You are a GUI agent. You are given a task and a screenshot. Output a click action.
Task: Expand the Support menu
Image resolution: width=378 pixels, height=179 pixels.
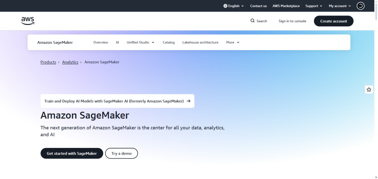[x=314, y=6]
